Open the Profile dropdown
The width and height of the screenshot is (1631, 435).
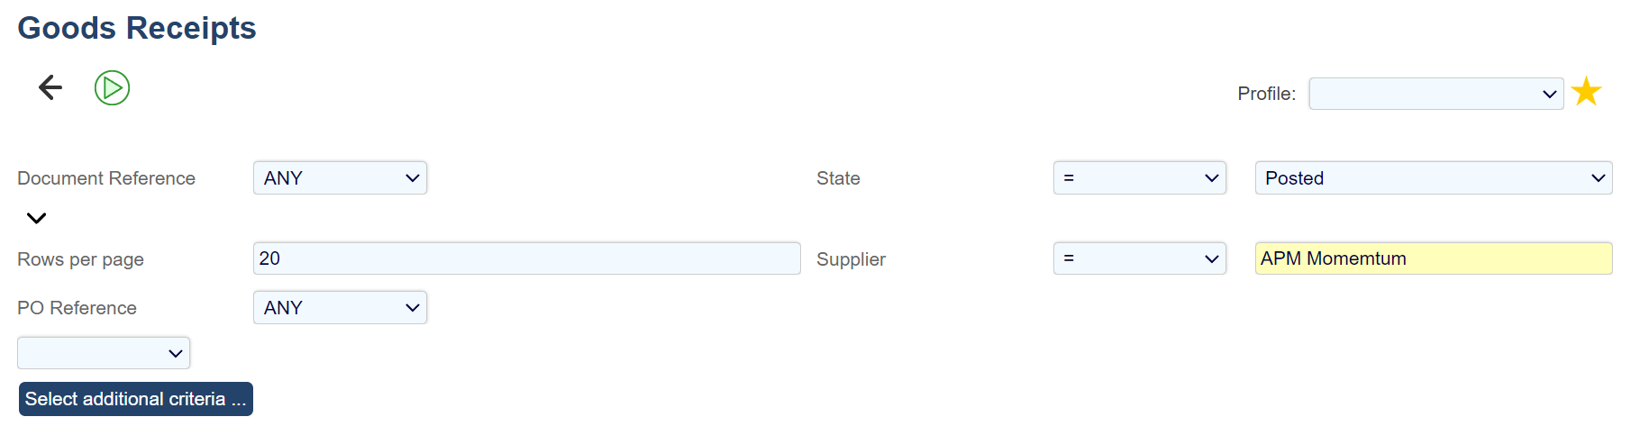click(1435, 94)
